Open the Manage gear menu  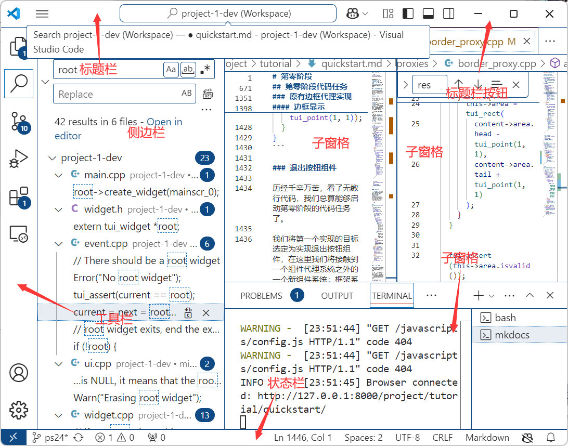coord(19,410)
